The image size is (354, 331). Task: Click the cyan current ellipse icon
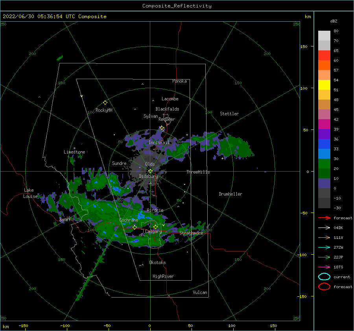tap(324, 277)
